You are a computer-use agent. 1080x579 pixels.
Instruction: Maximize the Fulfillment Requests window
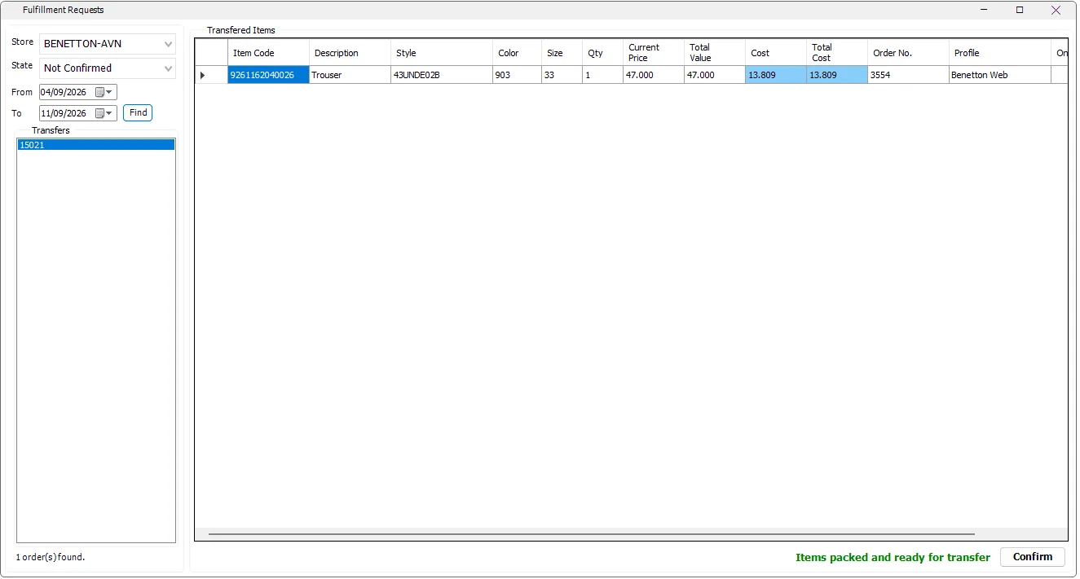click(1020, 11)
